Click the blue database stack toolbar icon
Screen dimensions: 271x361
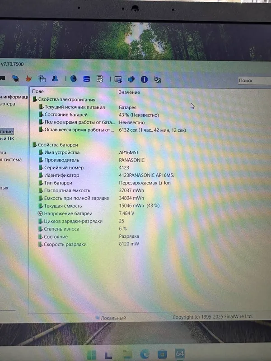pyautogui.click(x=86, y=79)
